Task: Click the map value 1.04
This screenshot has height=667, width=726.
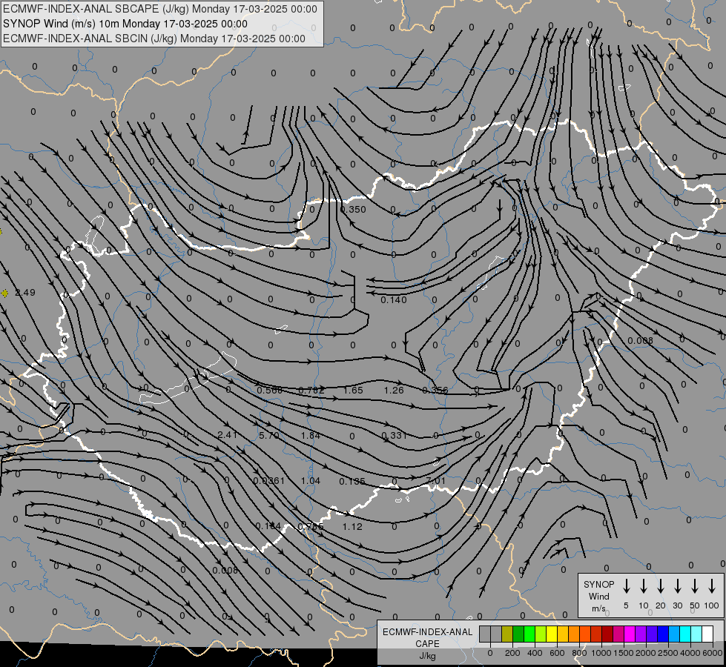Action: coord(311,481)
